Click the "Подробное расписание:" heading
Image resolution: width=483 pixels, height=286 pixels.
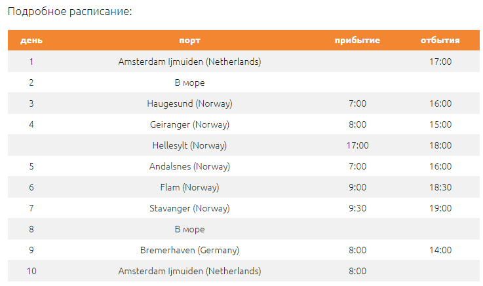pos(70,11)
